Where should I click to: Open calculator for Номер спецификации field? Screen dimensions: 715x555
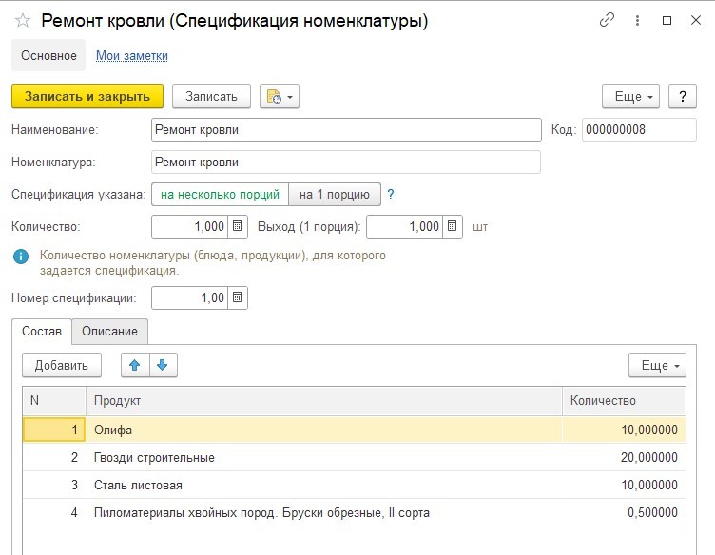239,297
